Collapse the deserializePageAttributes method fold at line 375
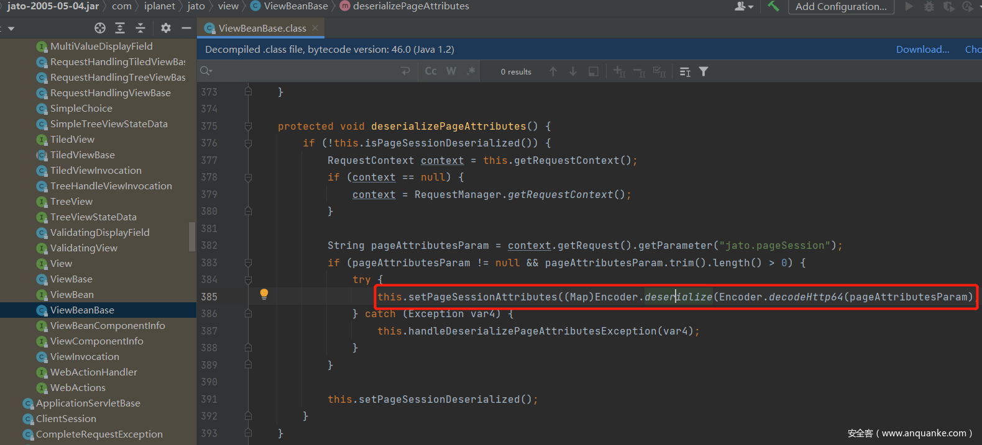 tap(248, 126)
